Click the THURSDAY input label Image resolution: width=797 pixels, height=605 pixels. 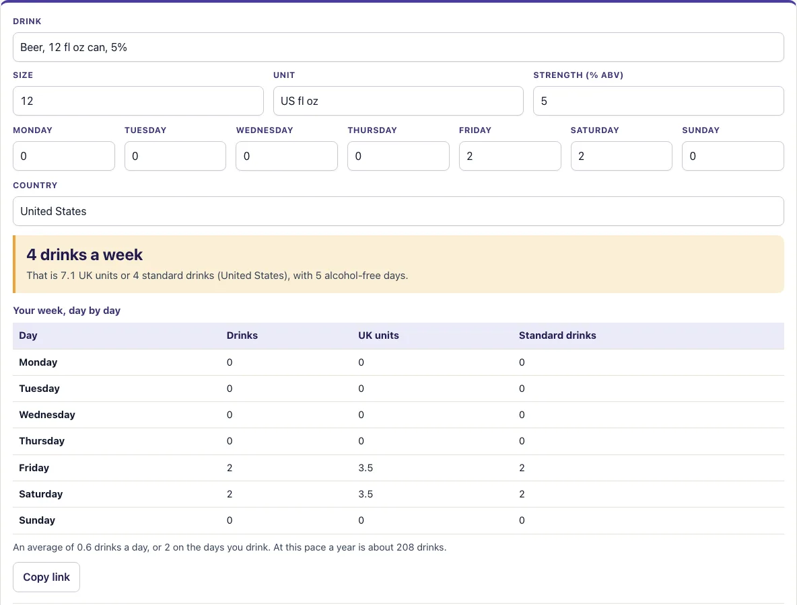[x=372, y=130]
